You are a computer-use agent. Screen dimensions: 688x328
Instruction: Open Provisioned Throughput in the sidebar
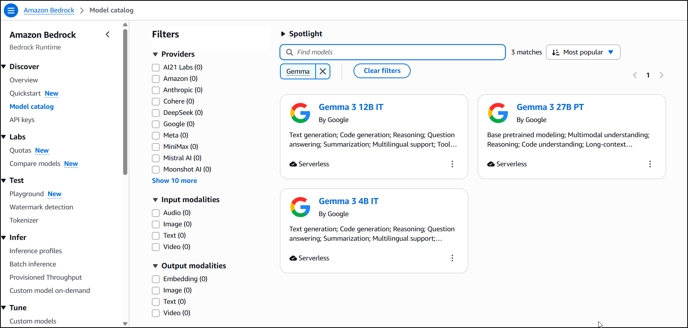pyautogui.click(x=45, y=277)
